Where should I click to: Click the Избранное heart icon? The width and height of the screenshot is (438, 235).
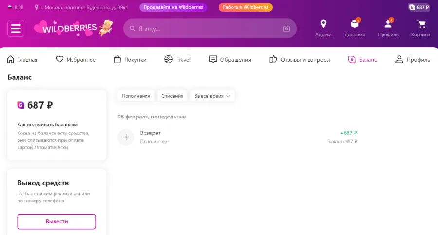(59, 59)
